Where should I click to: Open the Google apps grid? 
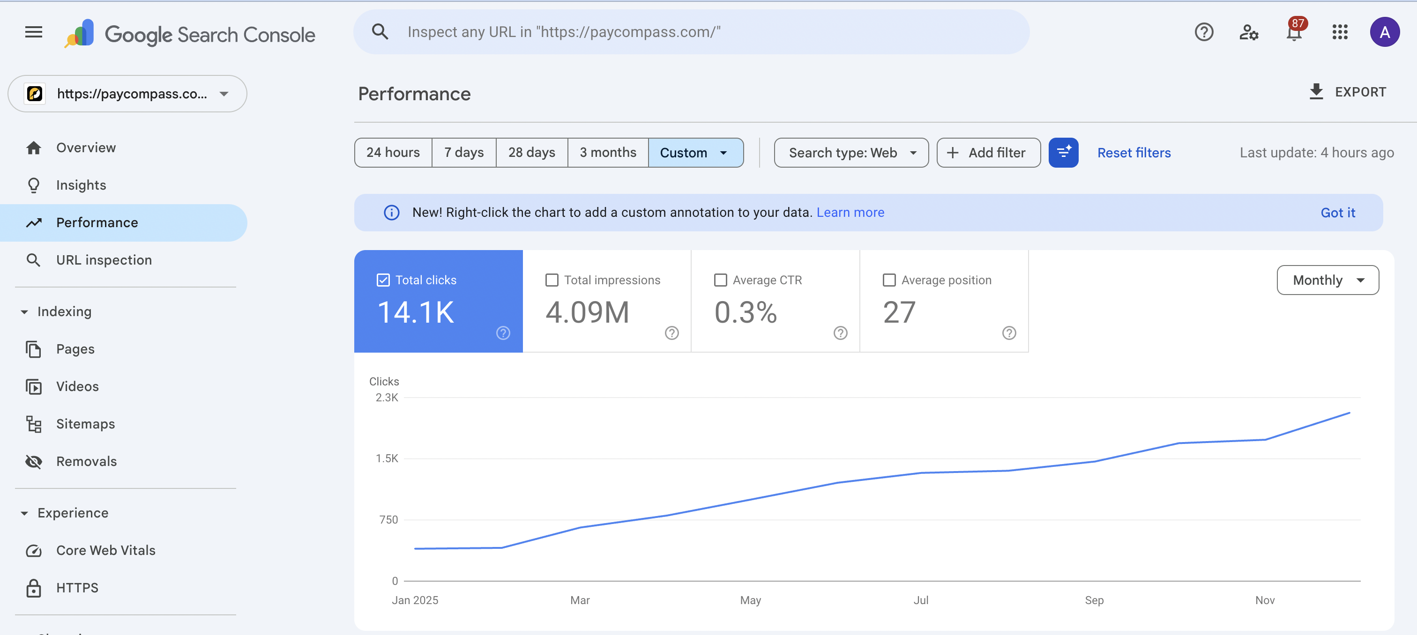click(x=1341, y=32)
